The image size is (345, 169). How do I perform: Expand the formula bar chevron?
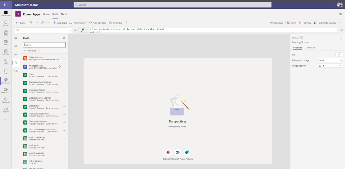coord(341,30)
